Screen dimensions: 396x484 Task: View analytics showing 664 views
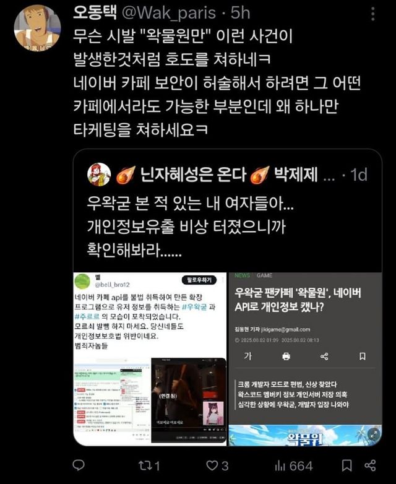[x=293, y=465]
